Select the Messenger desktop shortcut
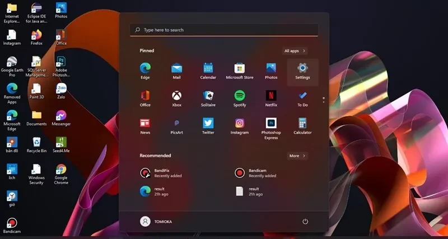 point(61,118)
